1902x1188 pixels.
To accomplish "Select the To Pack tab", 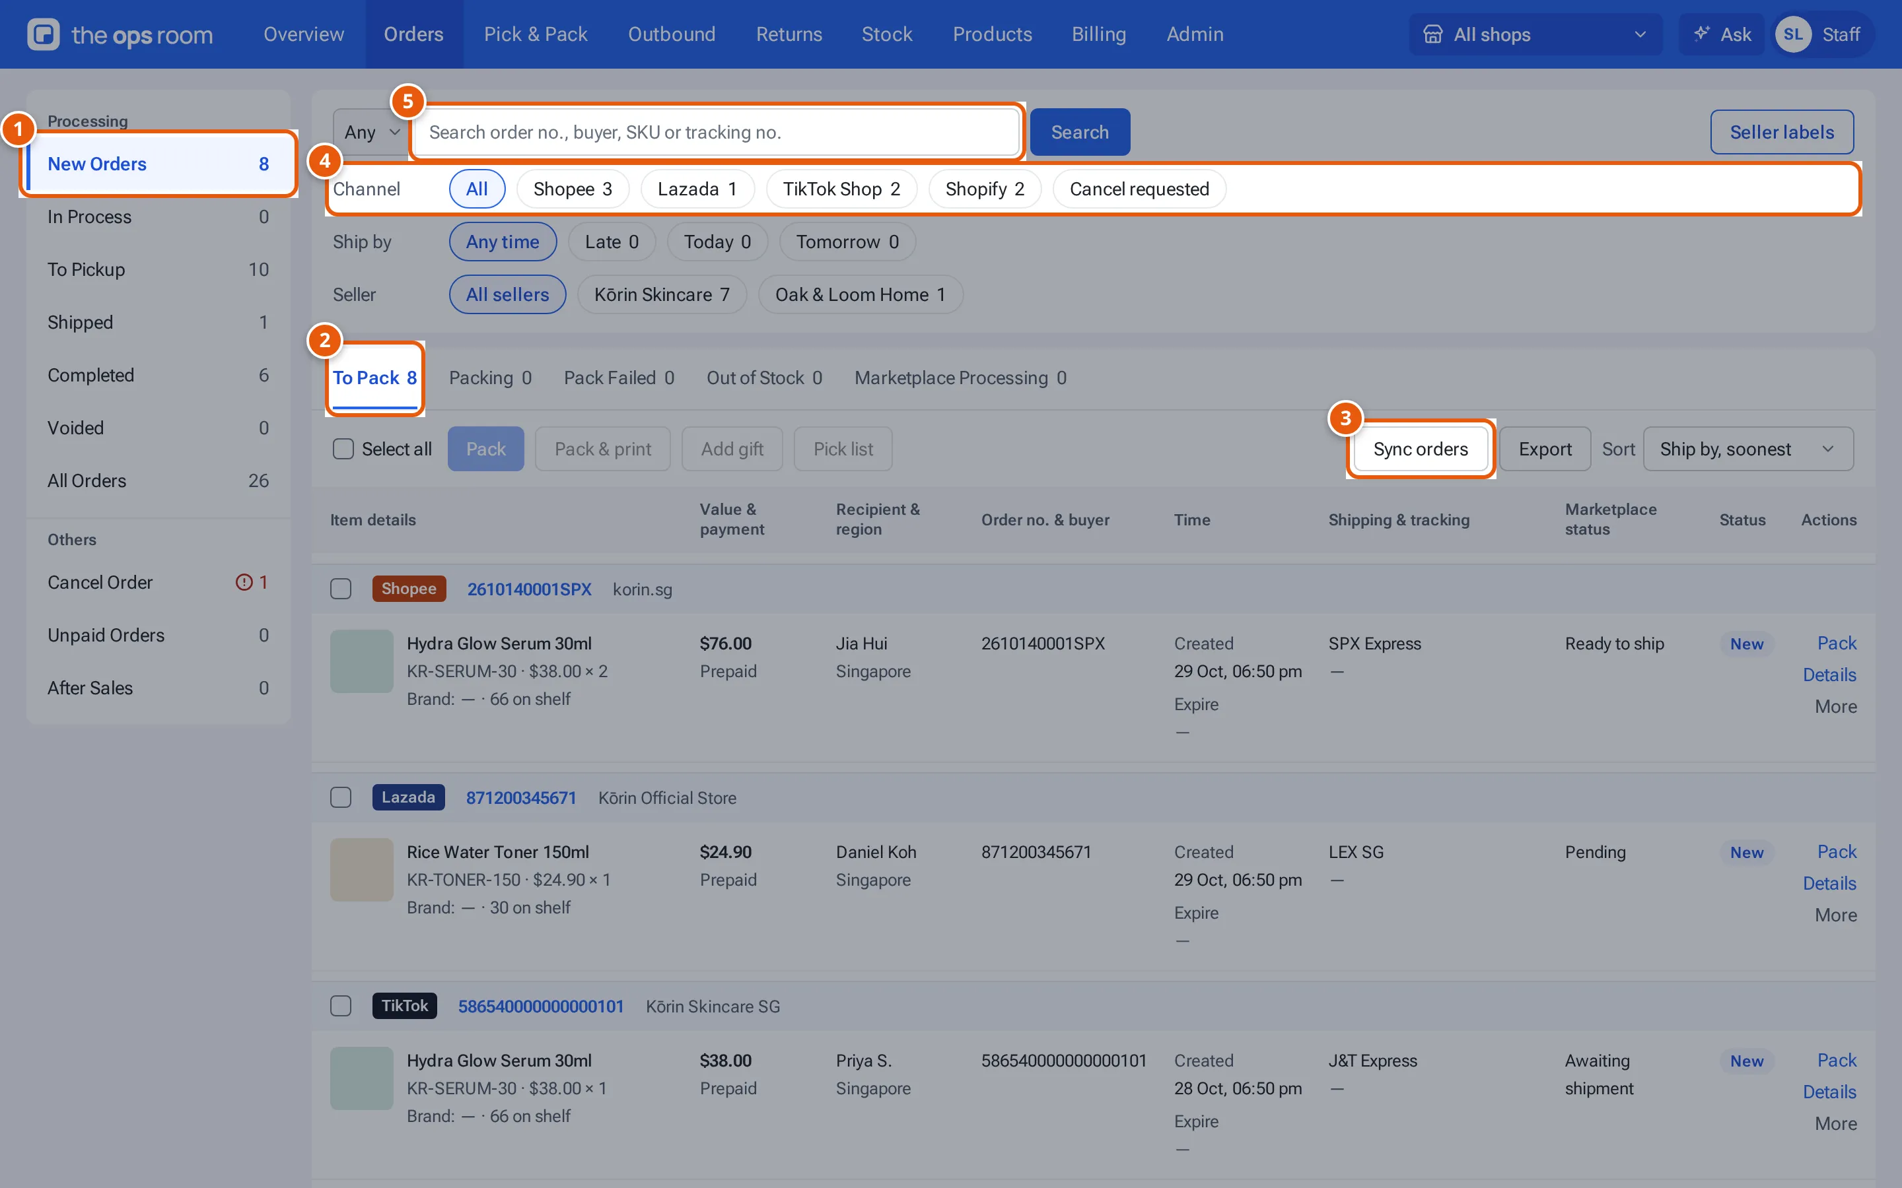I will click(x=375, y=378).
